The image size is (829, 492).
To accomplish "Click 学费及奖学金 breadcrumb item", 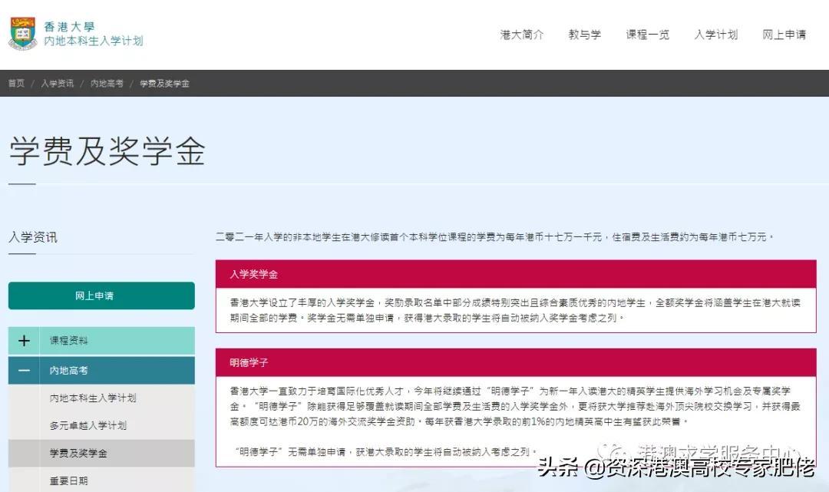I will pos(164,84).
